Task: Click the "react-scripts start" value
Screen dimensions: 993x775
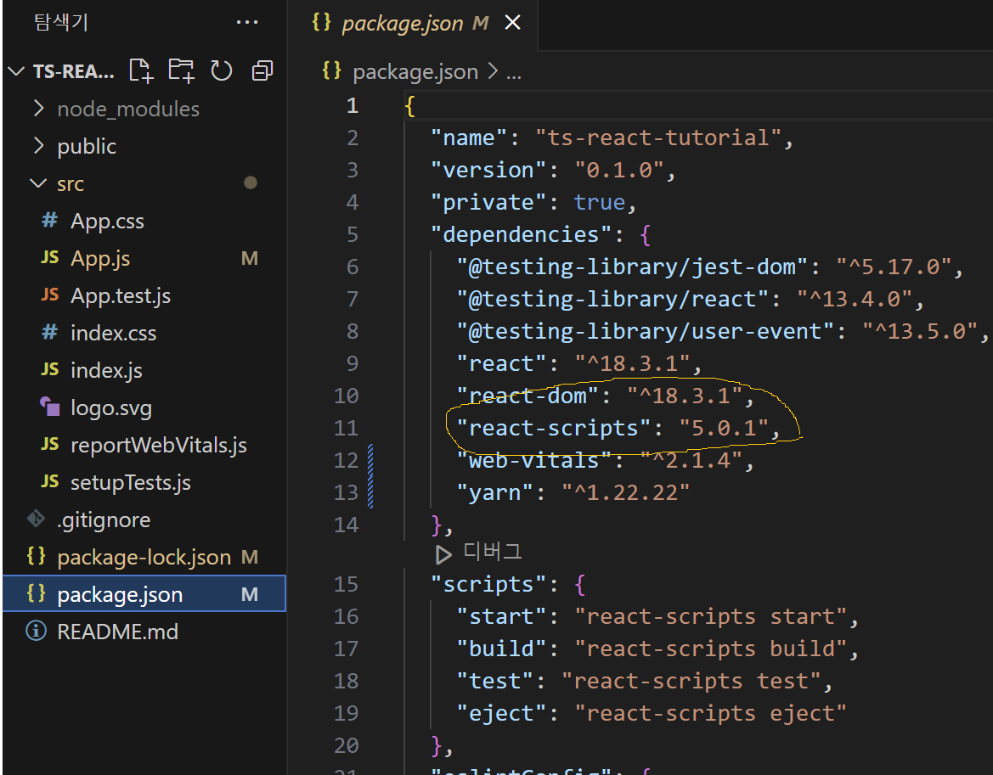Action: click(710, 616)
